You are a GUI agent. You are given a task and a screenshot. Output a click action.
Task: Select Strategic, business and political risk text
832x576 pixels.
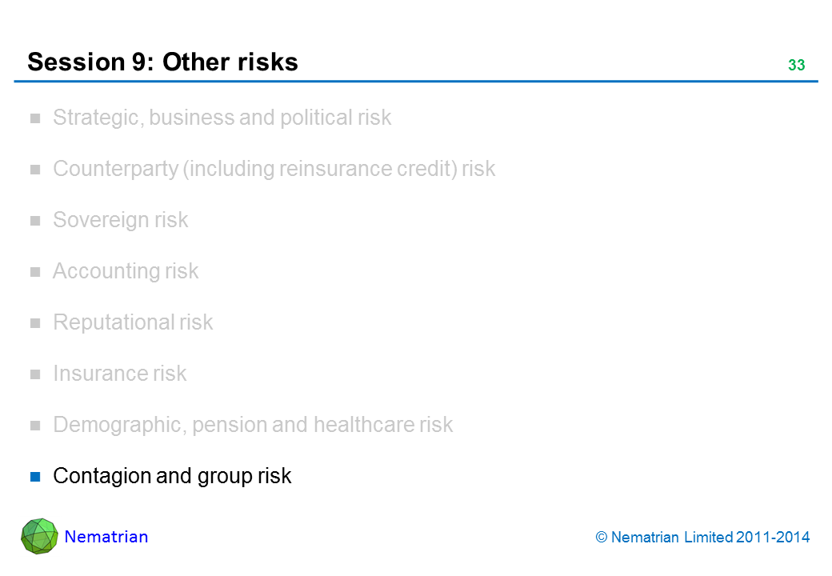point(222,118)
